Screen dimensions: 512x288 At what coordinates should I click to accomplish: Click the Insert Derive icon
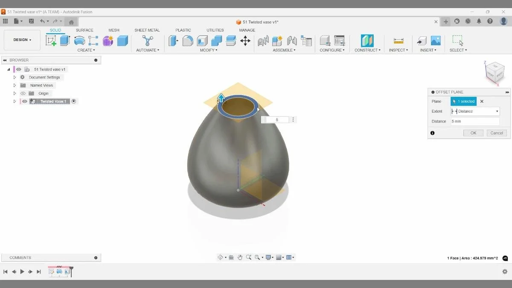[422, 41]
